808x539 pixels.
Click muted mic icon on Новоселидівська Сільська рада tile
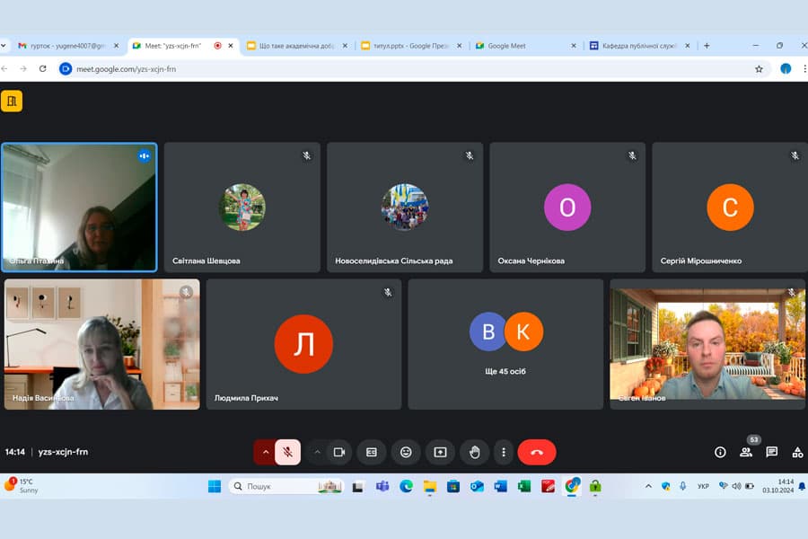[x=470, y=155]
